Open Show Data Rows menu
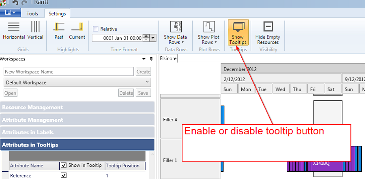Viewport: 365px width, 179px height. coord(175,32)
